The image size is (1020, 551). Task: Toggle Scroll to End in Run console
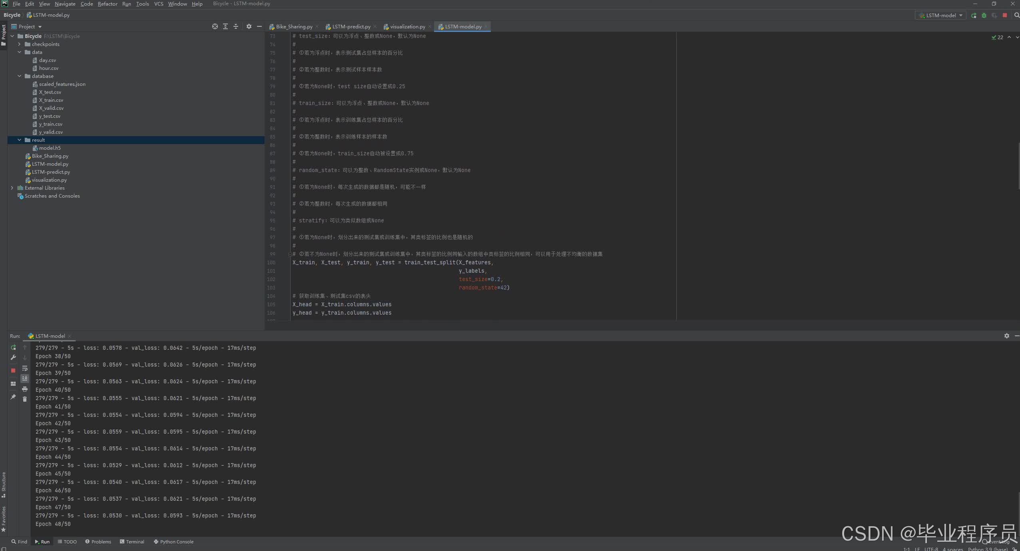click(25, 378)
